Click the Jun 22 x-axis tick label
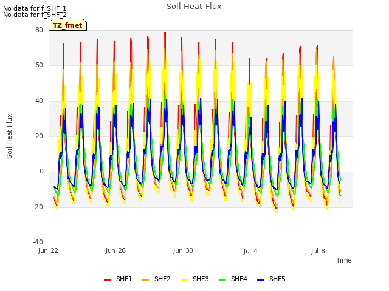This screenshot has width=389, height=291. coord(48,250)
